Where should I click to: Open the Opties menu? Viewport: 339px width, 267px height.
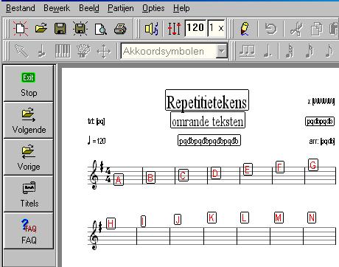click(x=153, y=8)
